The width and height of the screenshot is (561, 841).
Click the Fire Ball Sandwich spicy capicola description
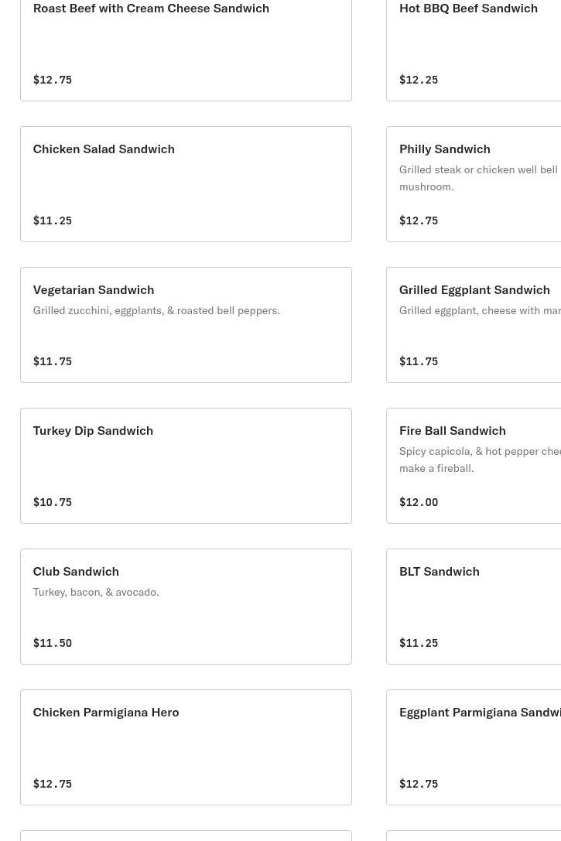(x=479, y=460)
